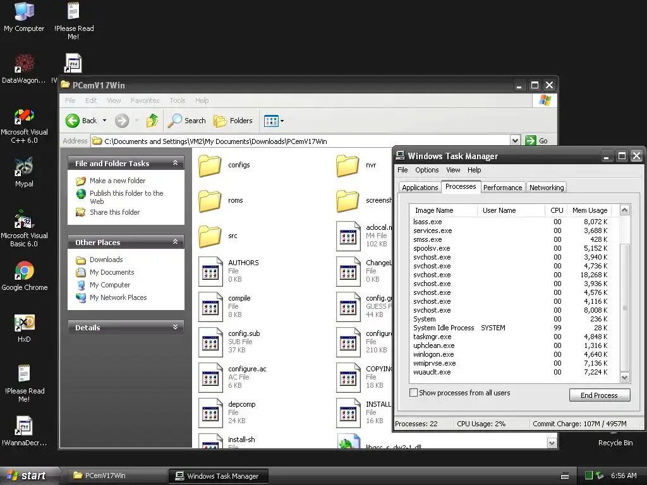Select the compile file icon

(x=210, y=307)
